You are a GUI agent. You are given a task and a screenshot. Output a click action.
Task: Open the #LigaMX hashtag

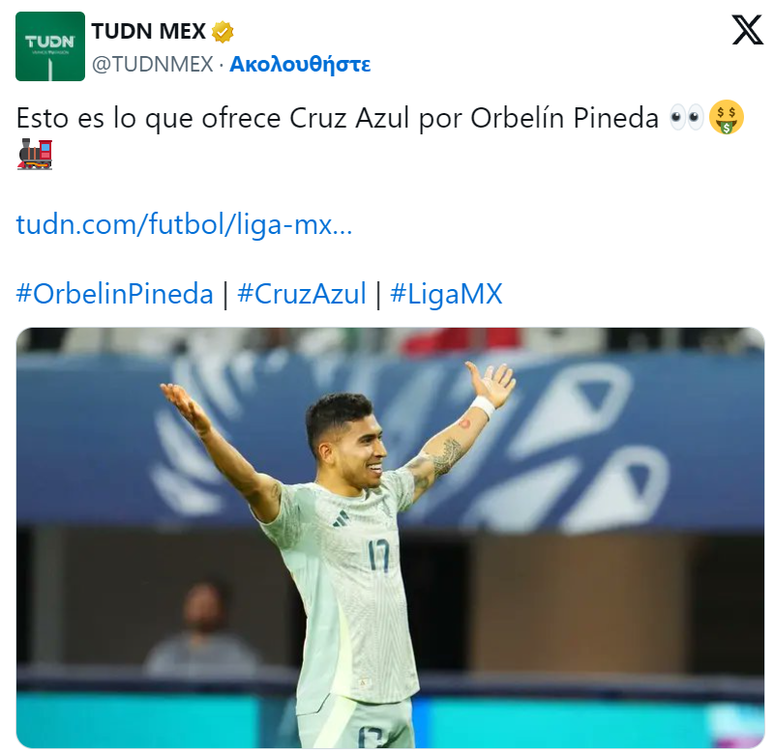(x=446, y=294)
